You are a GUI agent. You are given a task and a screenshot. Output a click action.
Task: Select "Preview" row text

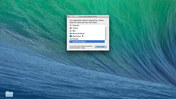[75, 39]
